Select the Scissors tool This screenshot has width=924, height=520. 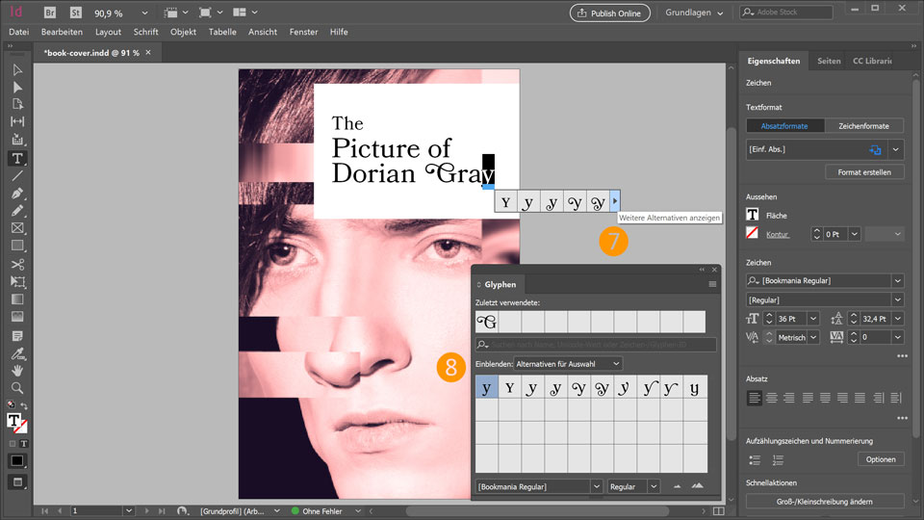point(17,264)
